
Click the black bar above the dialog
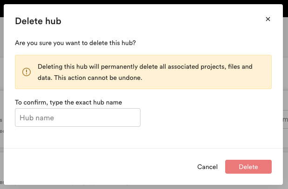[144, 2]
